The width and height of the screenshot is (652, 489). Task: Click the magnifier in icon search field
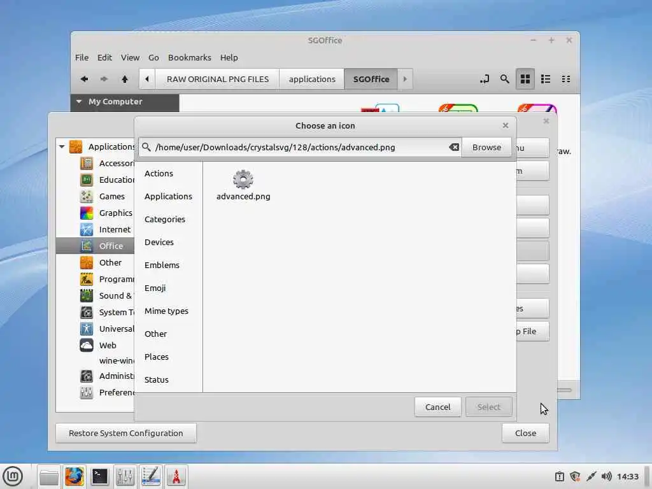[146, 147]
